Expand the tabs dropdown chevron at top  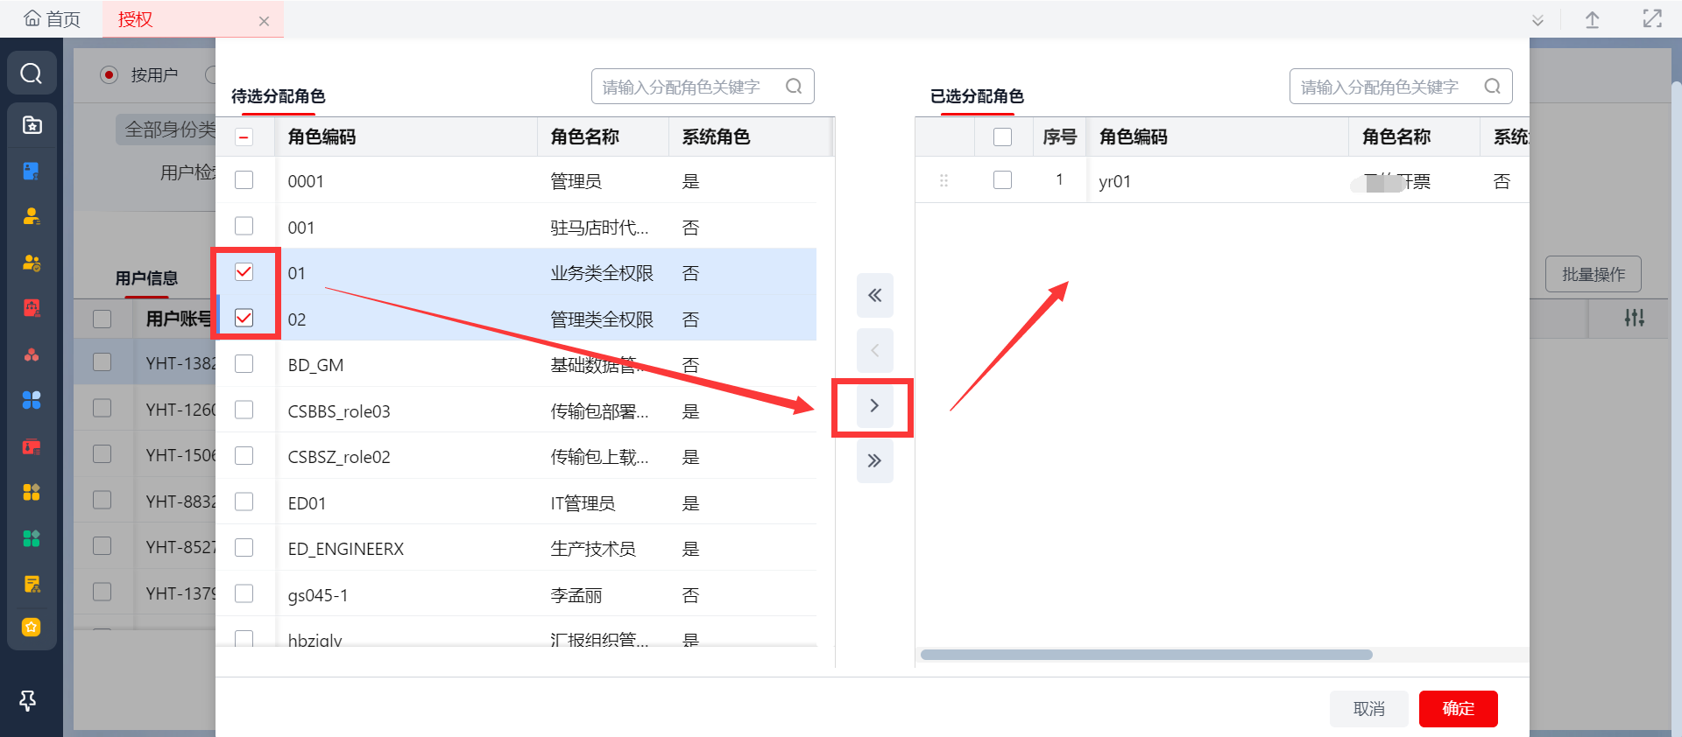[1537, 21]
